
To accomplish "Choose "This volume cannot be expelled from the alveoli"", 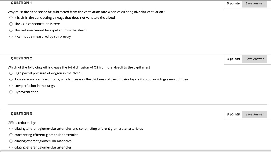I will coord(11,30).
